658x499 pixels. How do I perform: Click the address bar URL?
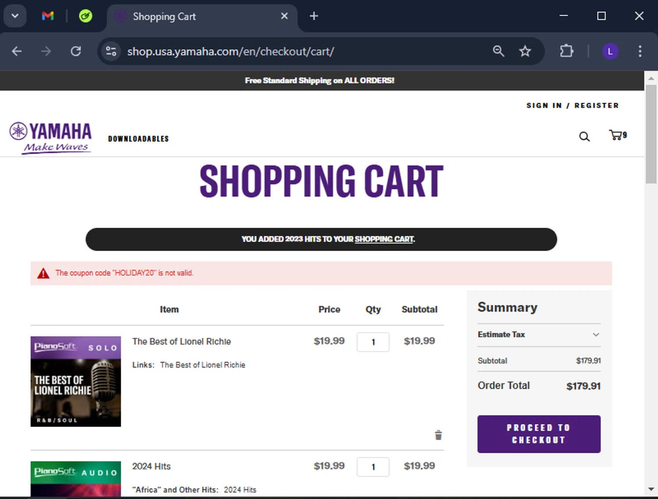point(231,51)
